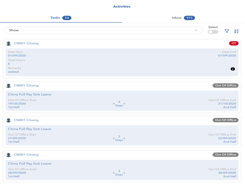Click start date 28/09/2020
Image resolution: width=245 pixels, height=184 pixels.
pos(17,173)
